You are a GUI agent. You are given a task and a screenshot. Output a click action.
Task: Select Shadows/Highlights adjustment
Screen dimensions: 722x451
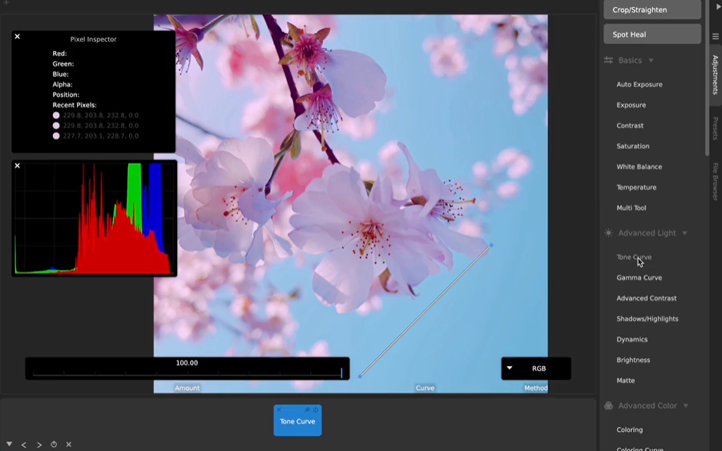647,319
